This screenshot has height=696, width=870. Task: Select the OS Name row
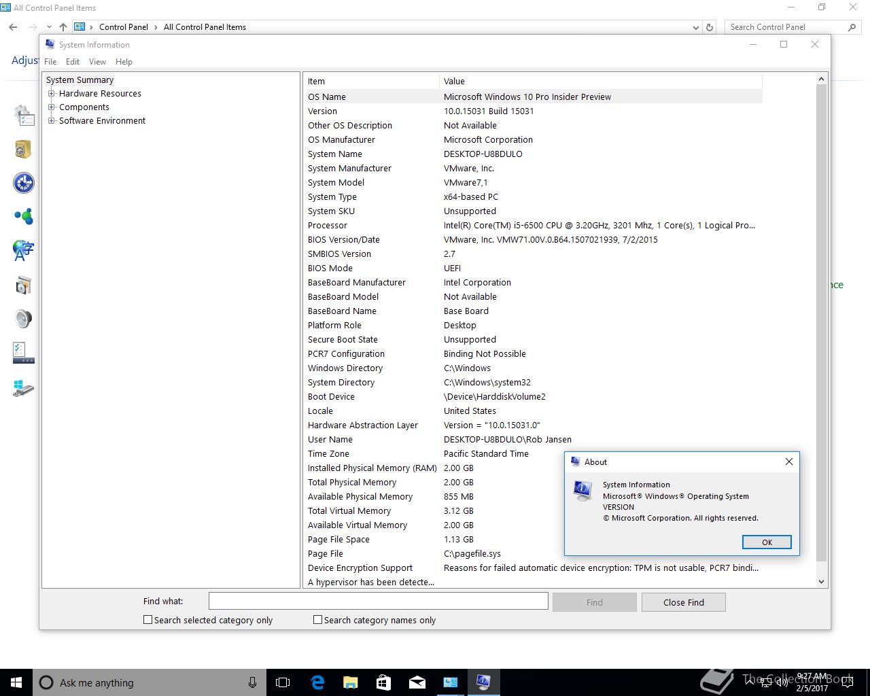click(533, 97)
